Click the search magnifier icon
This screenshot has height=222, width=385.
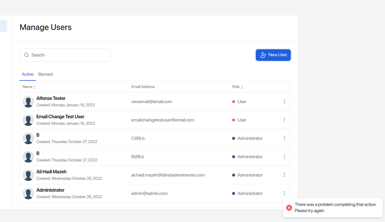click(x=26, y=55)
